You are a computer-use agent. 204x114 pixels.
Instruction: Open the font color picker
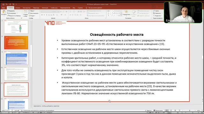[x=65, y=15]
